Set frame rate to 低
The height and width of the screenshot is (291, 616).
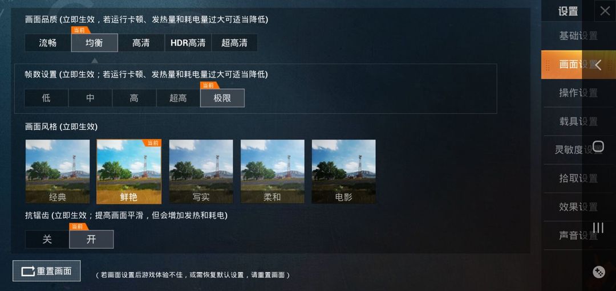pos(46,98)
